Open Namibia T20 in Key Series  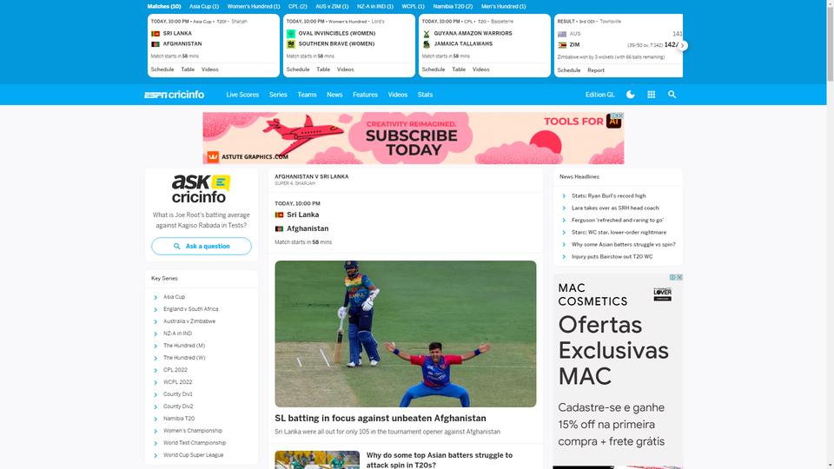click(x=179, y=419)
